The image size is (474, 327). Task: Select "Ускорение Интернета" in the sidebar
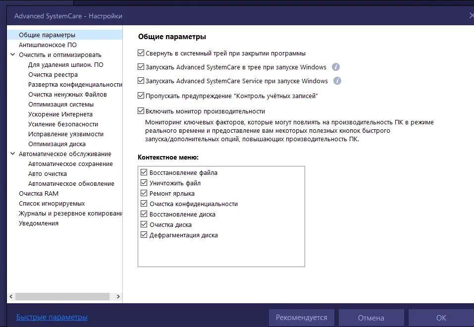[60, 114]
